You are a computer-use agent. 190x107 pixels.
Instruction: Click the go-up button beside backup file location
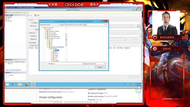point(85,25)
